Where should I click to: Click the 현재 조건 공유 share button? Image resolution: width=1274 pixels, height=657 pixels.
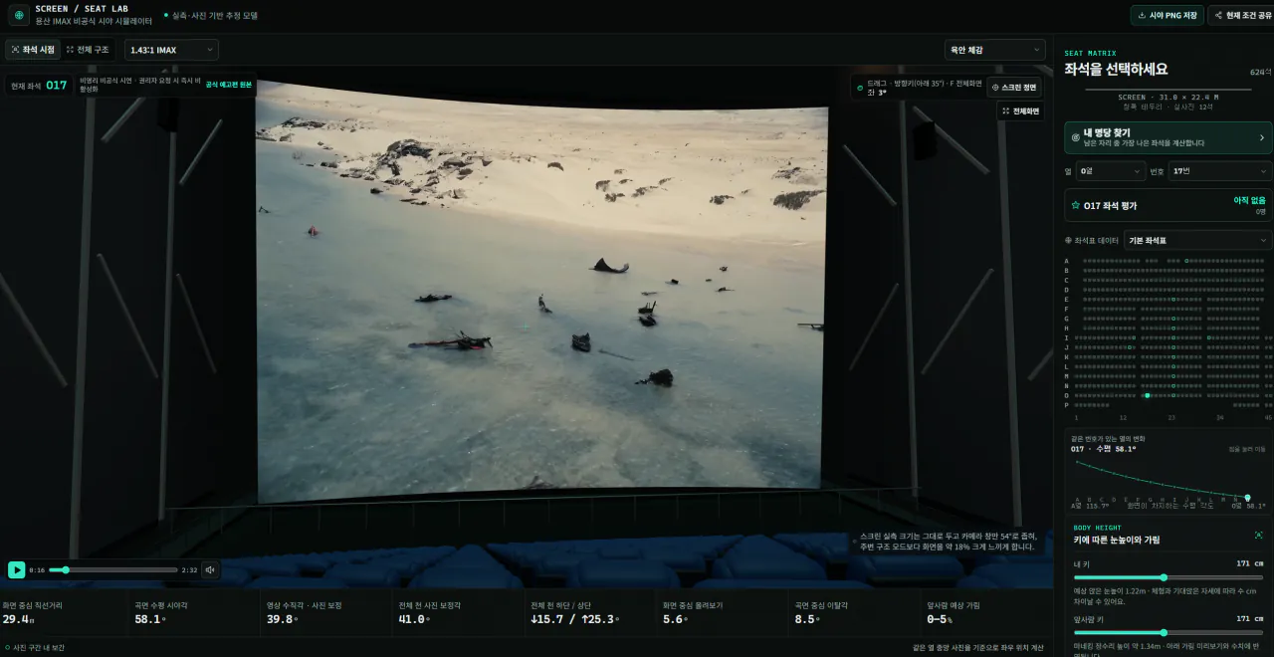click(x=1240, y=15)
